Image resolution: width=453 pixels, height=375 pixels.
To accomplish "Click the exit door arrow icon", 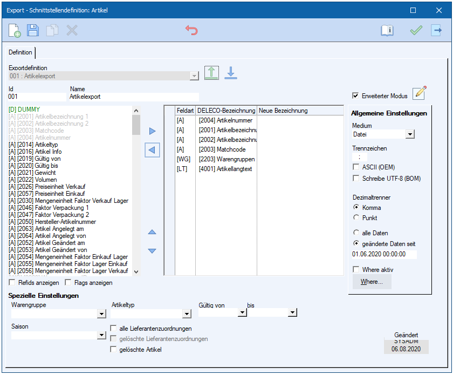I will tap(436, 31).
